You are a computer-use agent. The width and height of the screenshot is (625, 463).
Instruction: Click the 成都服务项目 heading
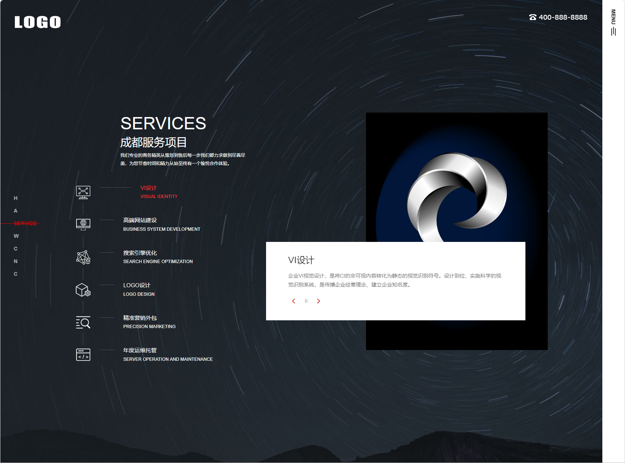point(153,142)
